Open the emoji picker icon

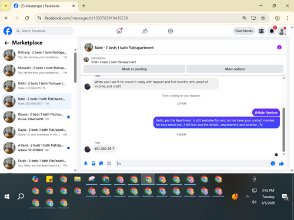273,164
